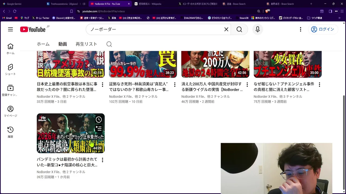This screenshot has width=346, height=194.
Task: Click the なぜ報じない？プチエンジェル事件 title
Action: click(284, 87)
